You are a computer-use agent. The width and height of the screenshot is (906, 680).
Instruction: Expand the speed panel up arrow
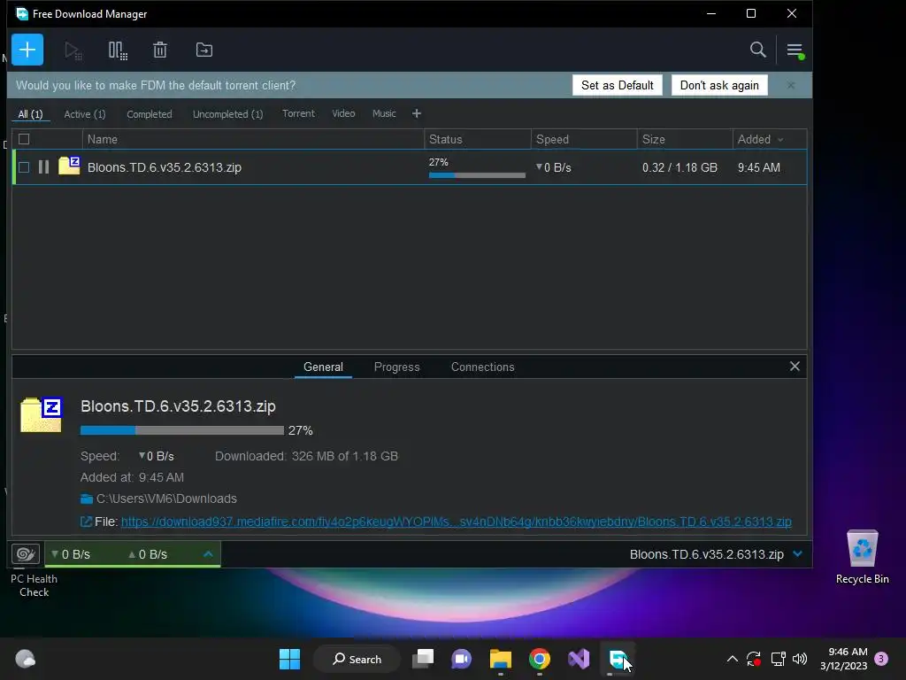point(208,554)
